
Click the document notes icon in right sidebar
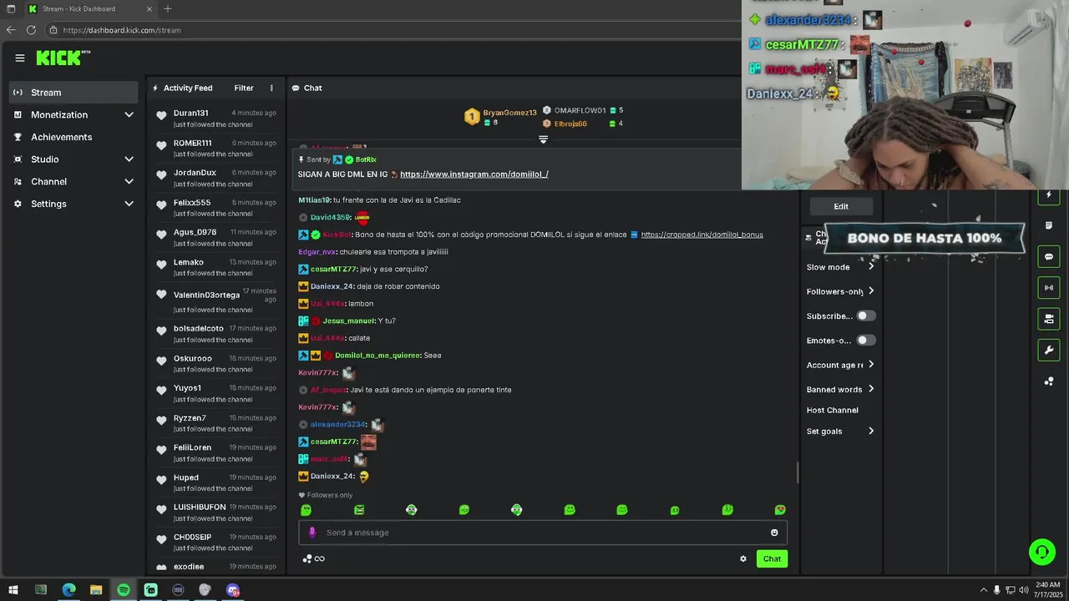1049,225
